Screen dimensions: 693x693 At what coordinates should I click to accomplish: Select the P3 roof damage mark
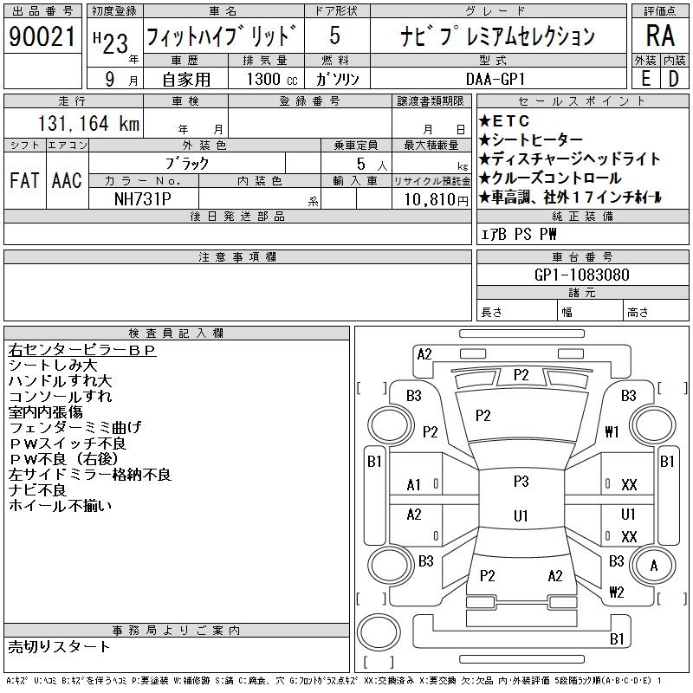coord(521,481)
